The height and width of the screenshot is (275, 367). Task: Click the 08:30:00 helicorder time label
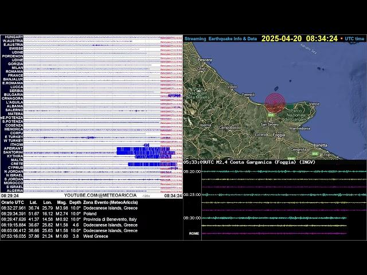coord(192,218)
